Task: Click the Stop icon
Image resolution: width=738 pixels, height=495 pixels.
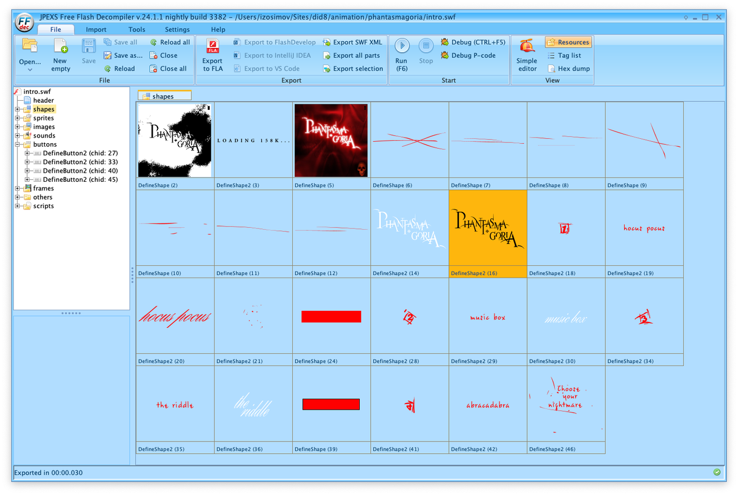Action: click(426, 45)
